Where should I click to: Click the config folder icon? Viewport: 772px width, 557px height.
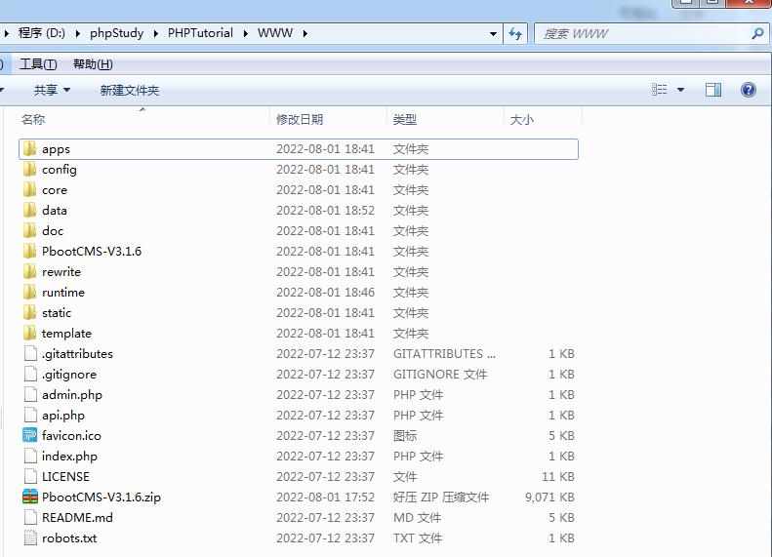click(x=29, y=170)
